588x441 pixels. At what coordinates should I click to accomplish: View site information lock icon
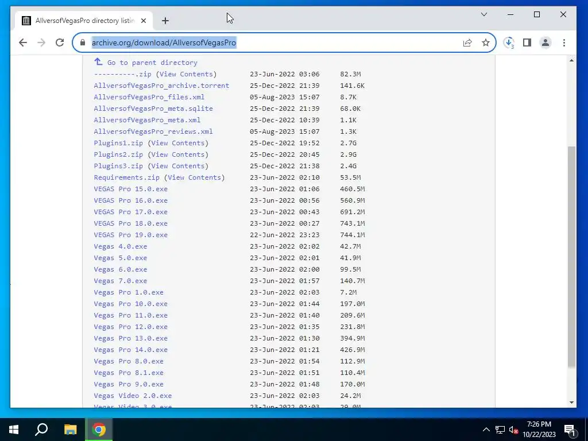click(x=83, y=42)
